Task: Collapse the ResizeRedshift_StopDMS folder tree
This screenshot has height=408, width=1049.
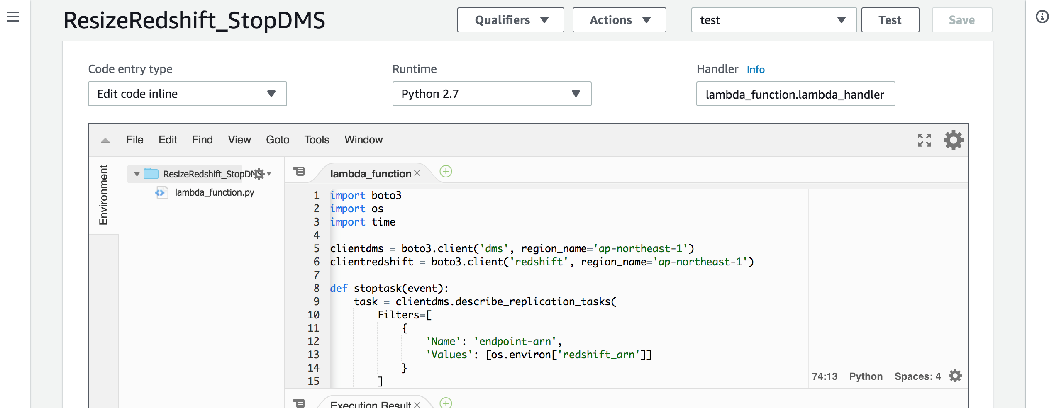Action: pos(137,174)
